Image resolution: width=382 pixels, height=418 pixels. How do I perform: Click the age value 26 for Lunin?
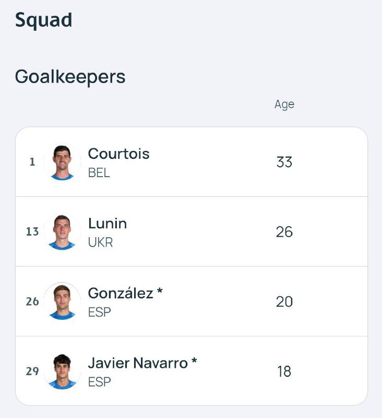(x=284, y=231)
